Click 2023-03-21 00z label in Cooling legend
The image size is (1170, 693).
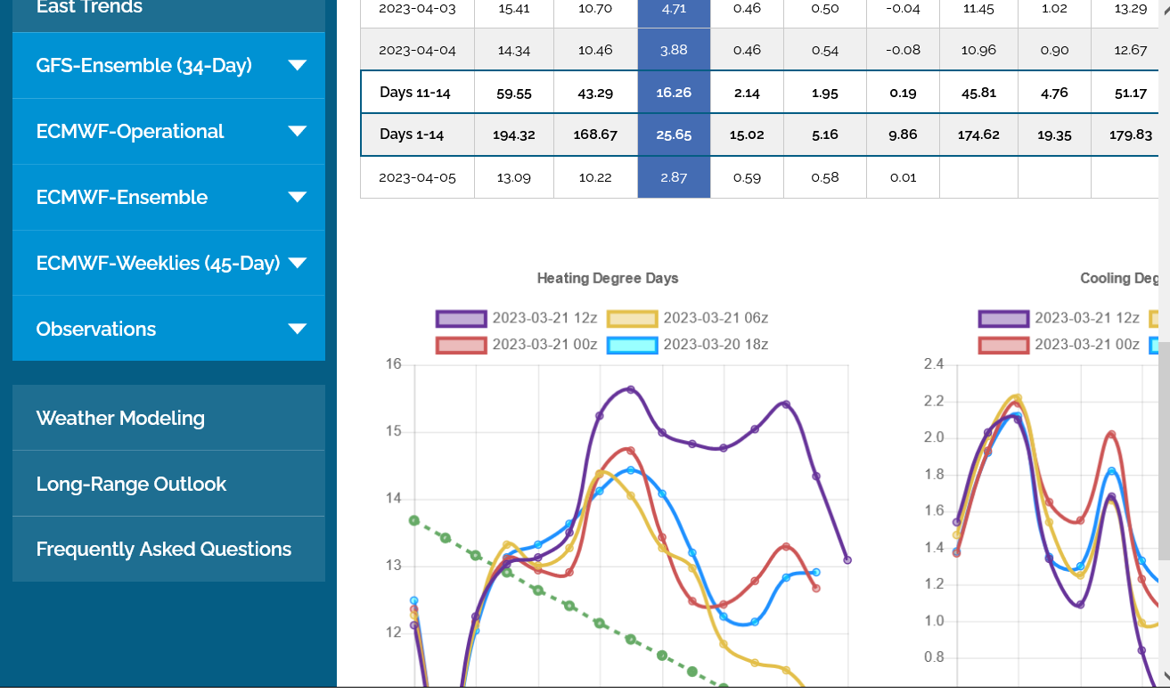1087,344
